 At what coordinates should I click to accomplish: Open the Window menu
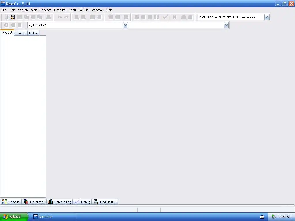click(x=97, y=10)
